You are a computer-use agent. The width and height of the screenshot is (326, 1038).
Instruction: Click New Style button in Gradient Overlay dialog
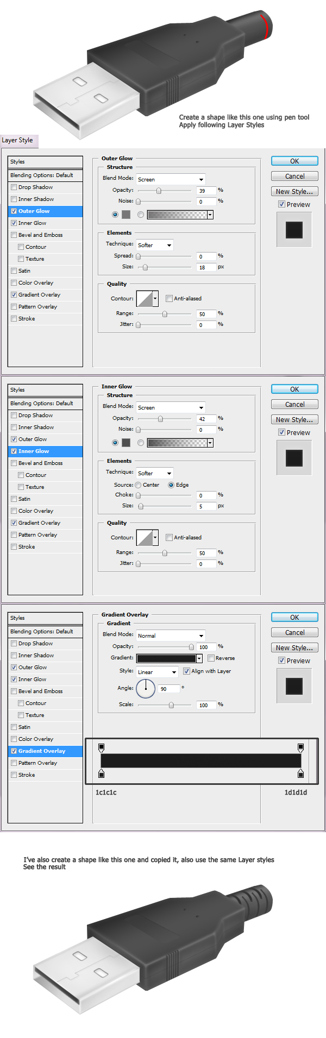coord(294,647)
